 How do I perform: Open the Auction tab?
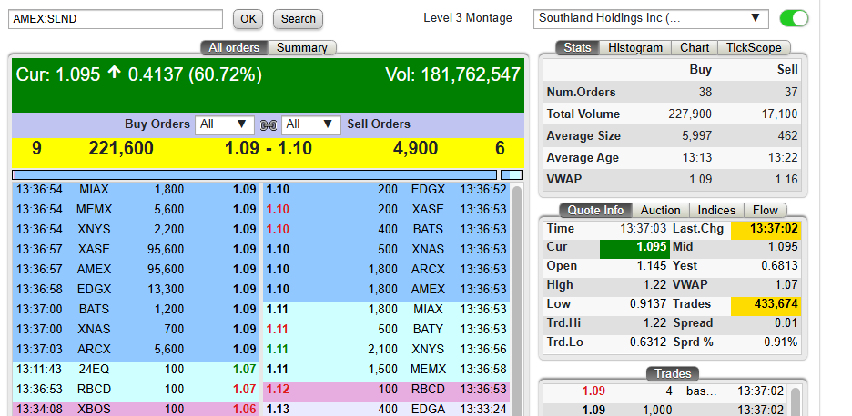tap(660, 211)
